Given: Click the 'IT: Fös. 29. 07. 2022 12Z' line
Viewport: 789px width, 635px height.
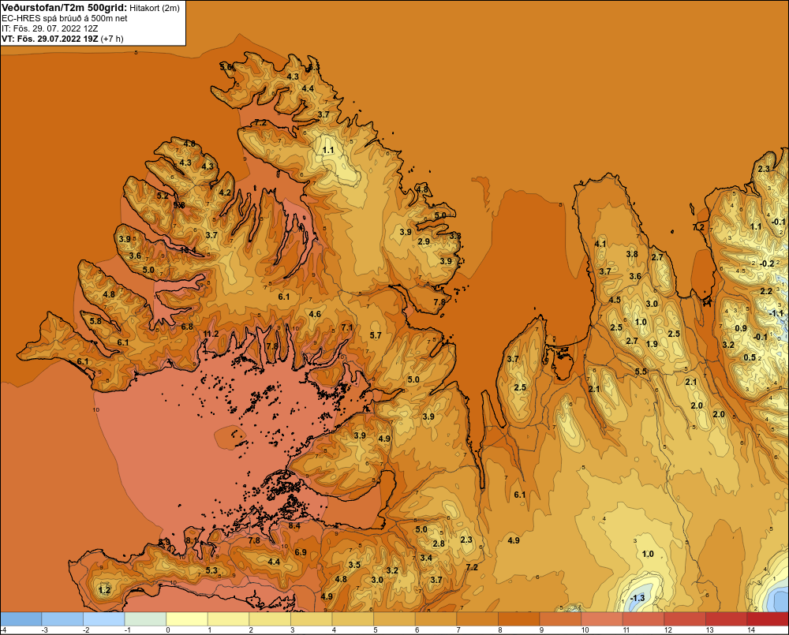Looking at the screenshot, I should coord(50,28).
